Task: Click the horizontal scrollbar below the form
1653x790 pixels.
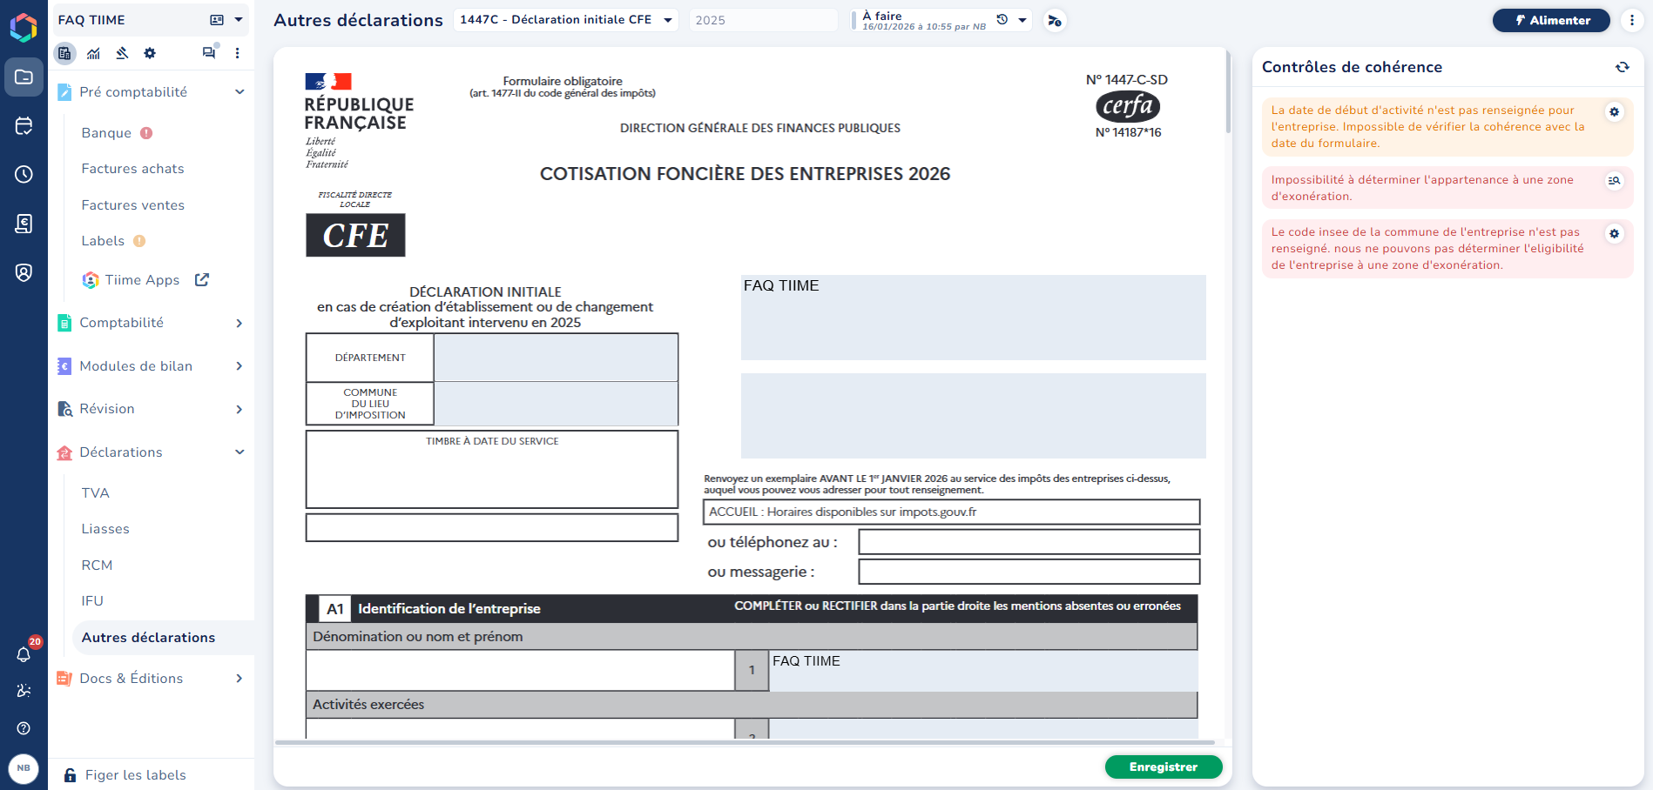Action: point(745,743)
